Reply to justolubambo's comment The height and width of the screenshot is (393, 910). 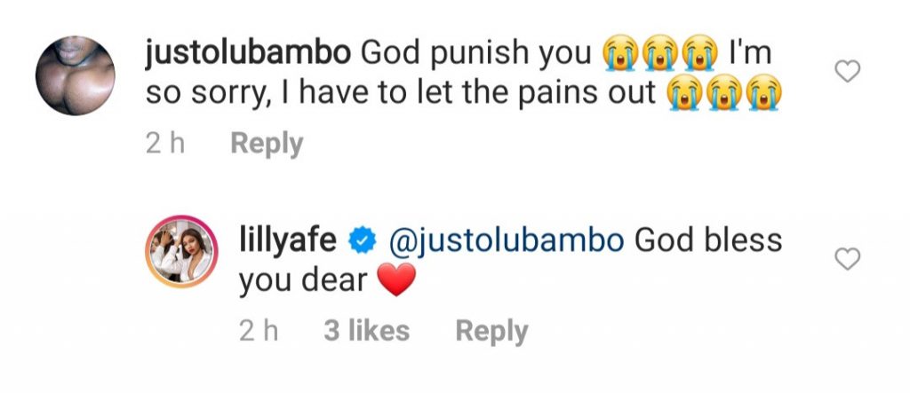click(267, 144)
